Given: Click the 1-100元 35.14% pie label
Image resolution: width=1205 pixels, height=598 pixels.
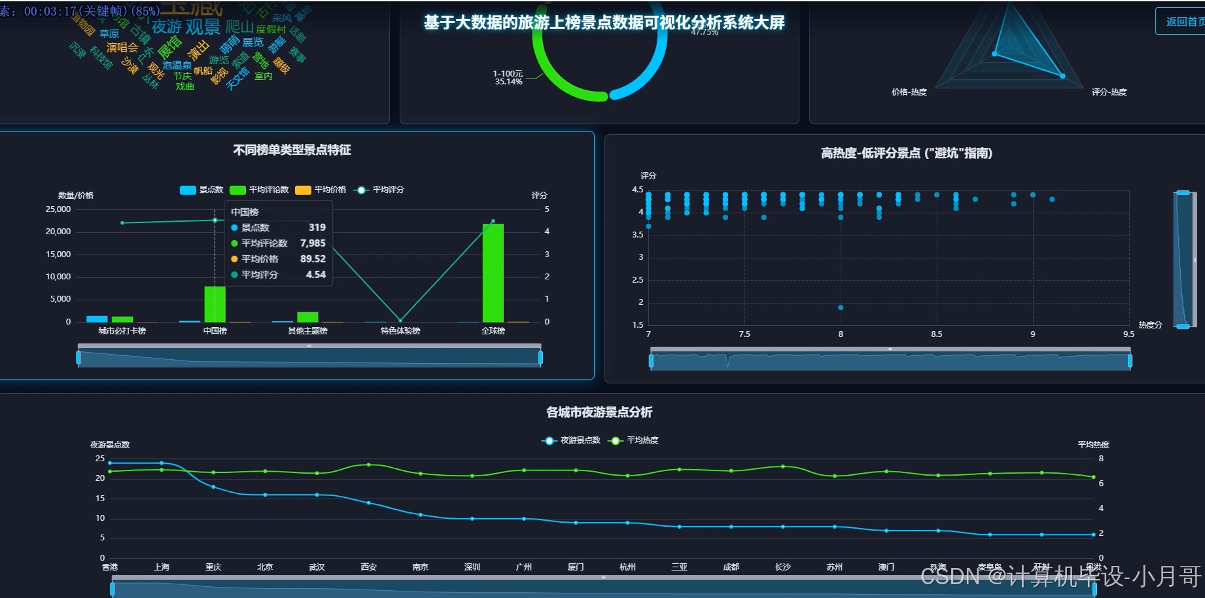Looking at the screenshot, I should pos(508,78).
